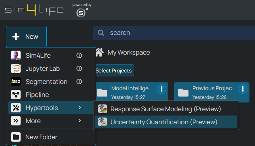The height and width of the screenshot is (146, 255).
Task: Open the My Workspace breadcrumb
Action: point(129,52)
